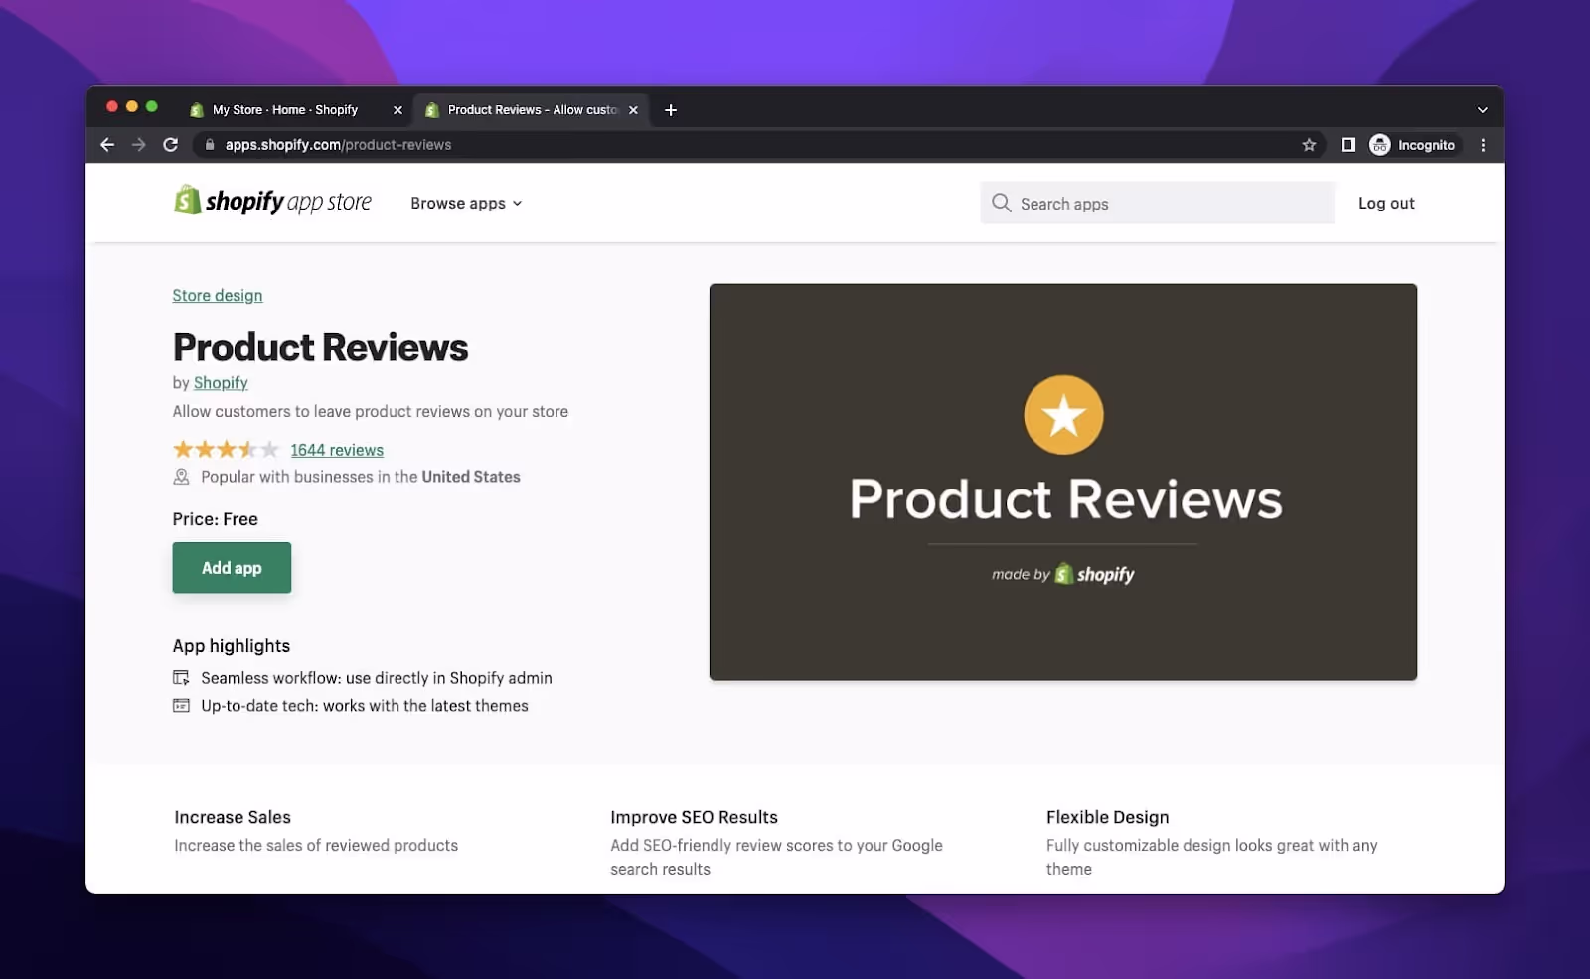This screenshot has height=979, width=1590.
Task: Open the Chrome three-dot menu
Action: pyautogui.click(x=1483, y=145)
